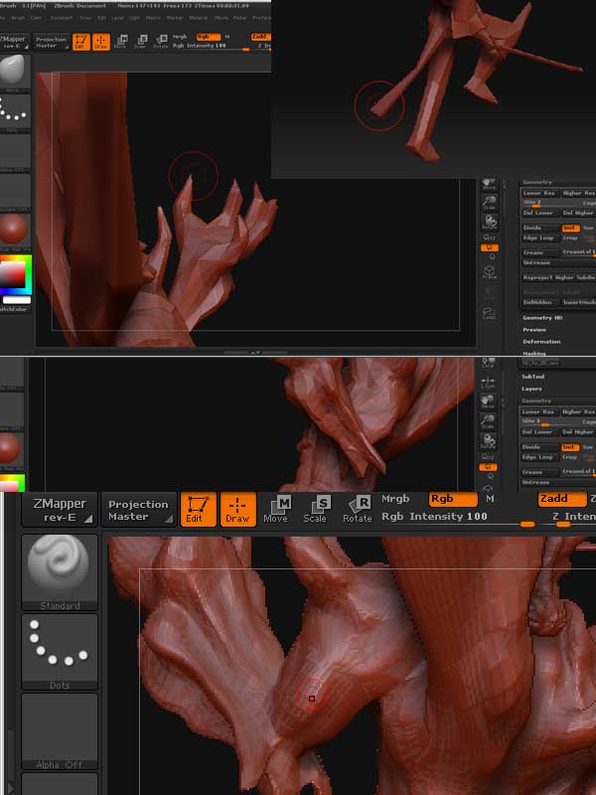The height and width of the screenshot is (795, 596).
Task: Open the Material menu in the top menu bar
Action: 198,18
